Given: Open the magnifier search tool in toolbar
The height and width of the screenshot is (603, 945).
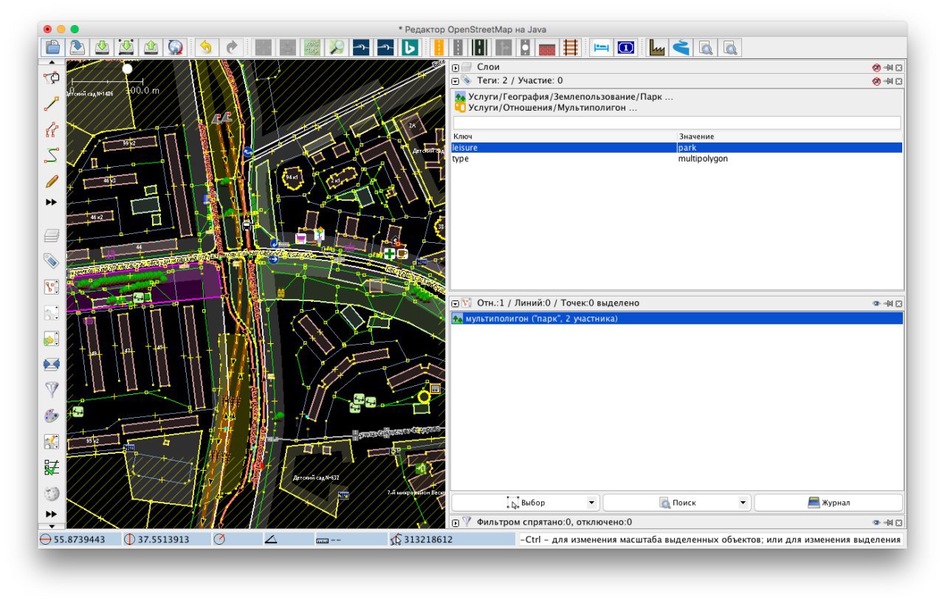Looking at the screenshot, I should click(x=337, y=47).
